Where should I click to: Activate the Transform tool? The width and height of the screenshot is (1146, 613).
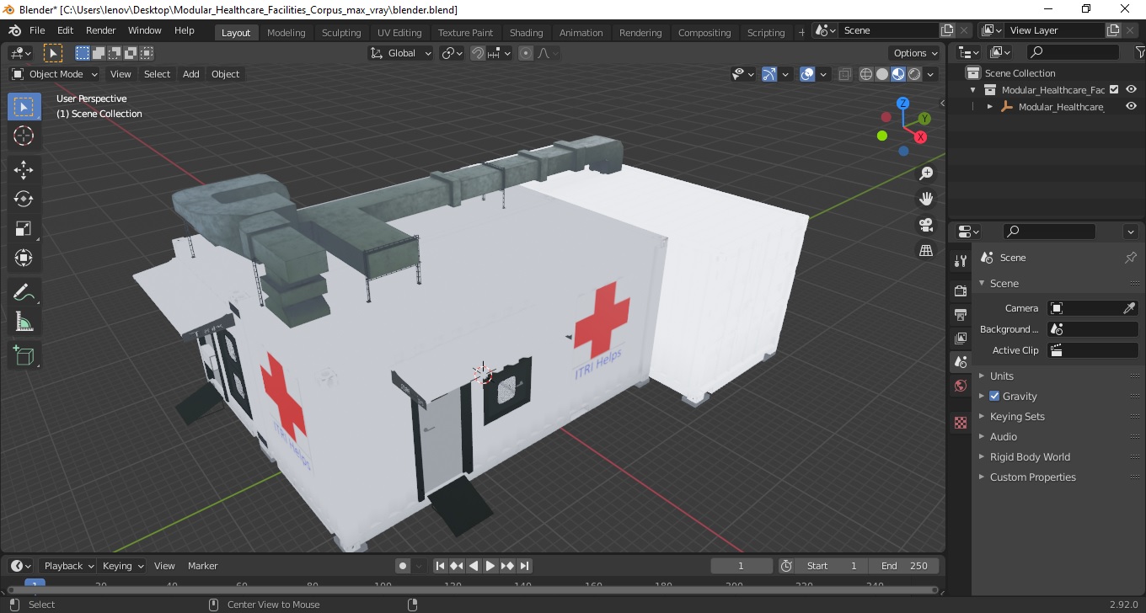coord(24,258)
